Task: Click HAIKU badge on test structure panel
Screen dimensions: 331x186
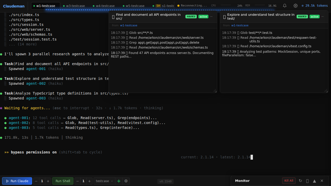Action: 302,17
